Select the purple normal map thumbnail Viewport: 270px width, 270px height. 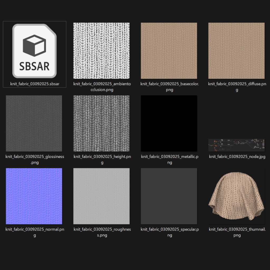pyautogui.click(x=34, y=196)
